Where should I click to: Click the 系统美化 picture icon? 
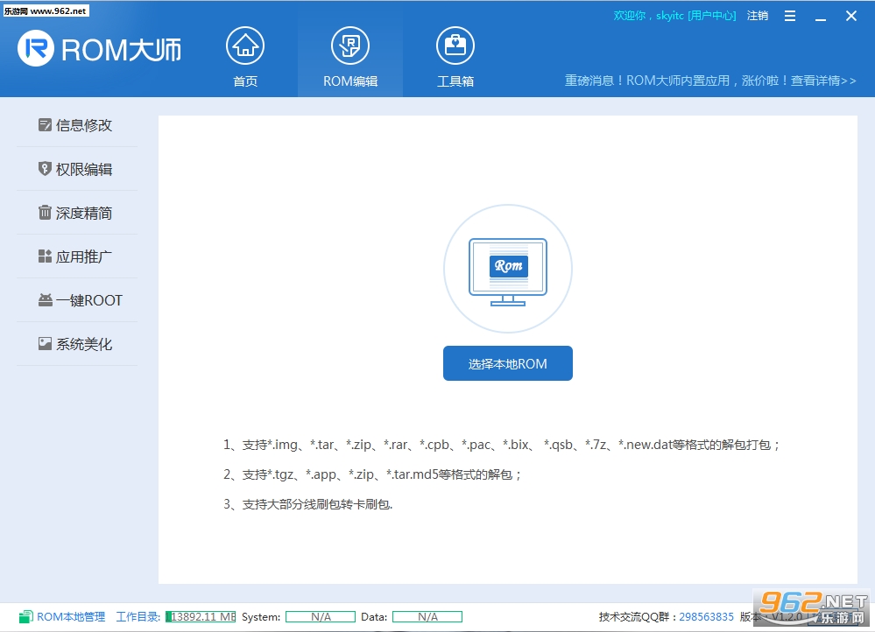click(45, 344)
